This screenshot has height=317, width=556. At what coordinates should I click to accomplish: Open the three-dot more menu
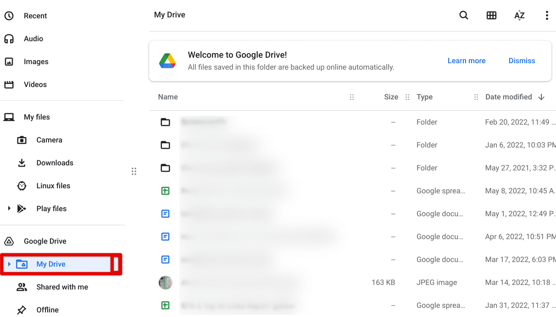547,15
